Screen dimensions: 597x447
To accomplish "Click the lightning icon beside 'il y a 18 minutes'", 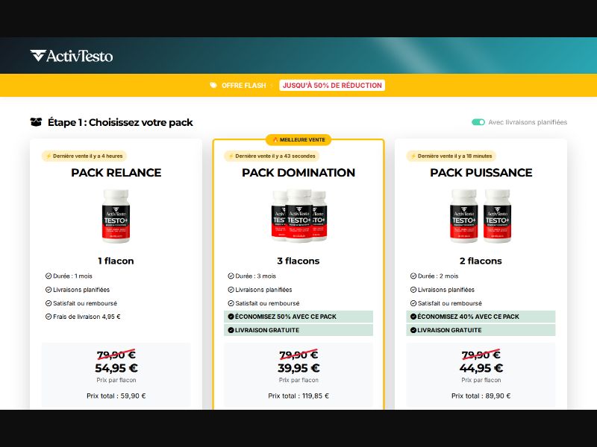I will coord(413,156).
